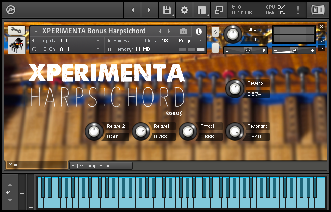This screenshot has height=212, width=331.
Task: Click Max voices value 113
Action: point(165,41)
